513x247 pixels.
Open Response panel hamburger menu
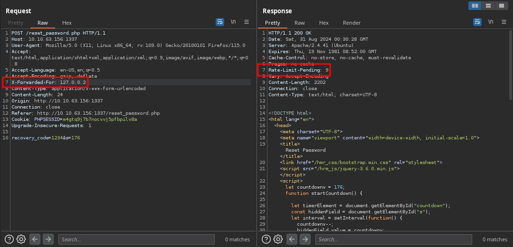[504, 22]
